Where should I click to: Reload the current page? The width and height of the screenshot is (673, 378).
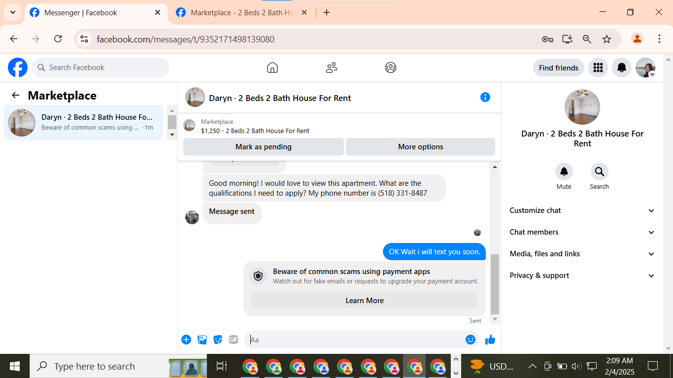[x=58, y=39]
